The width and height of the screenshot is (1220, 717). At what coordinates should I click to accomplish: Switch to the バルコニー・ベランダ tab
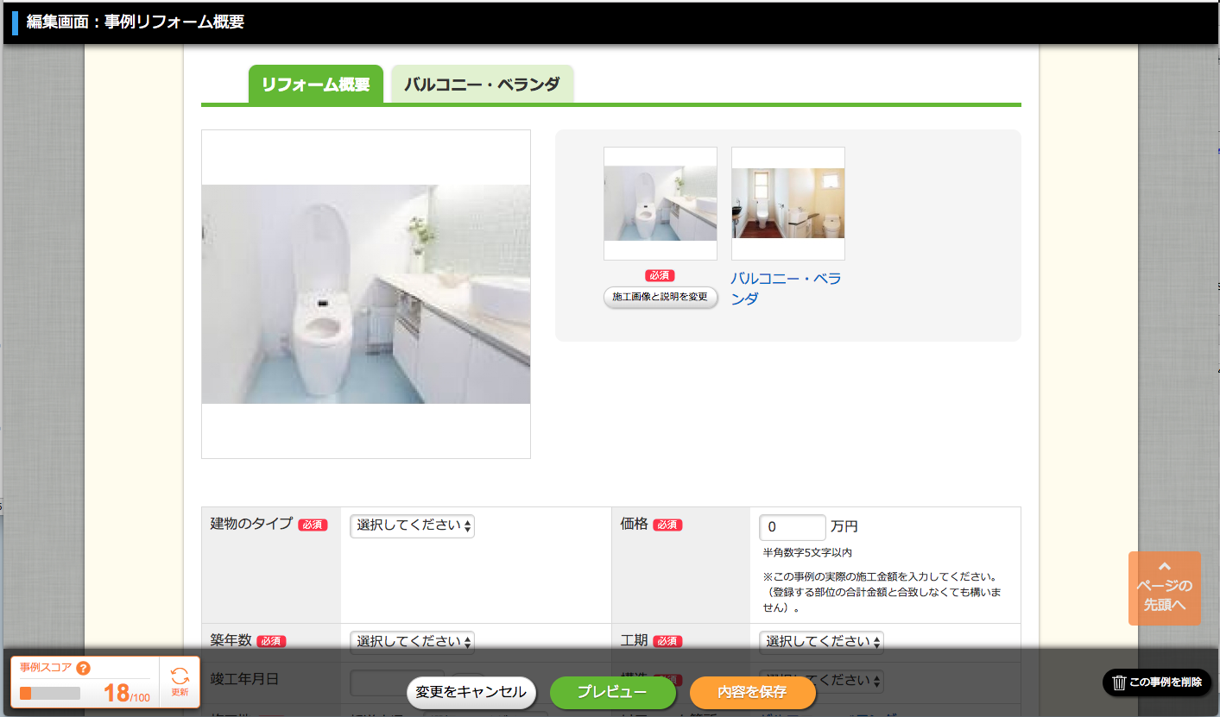(x=482, y=85)
